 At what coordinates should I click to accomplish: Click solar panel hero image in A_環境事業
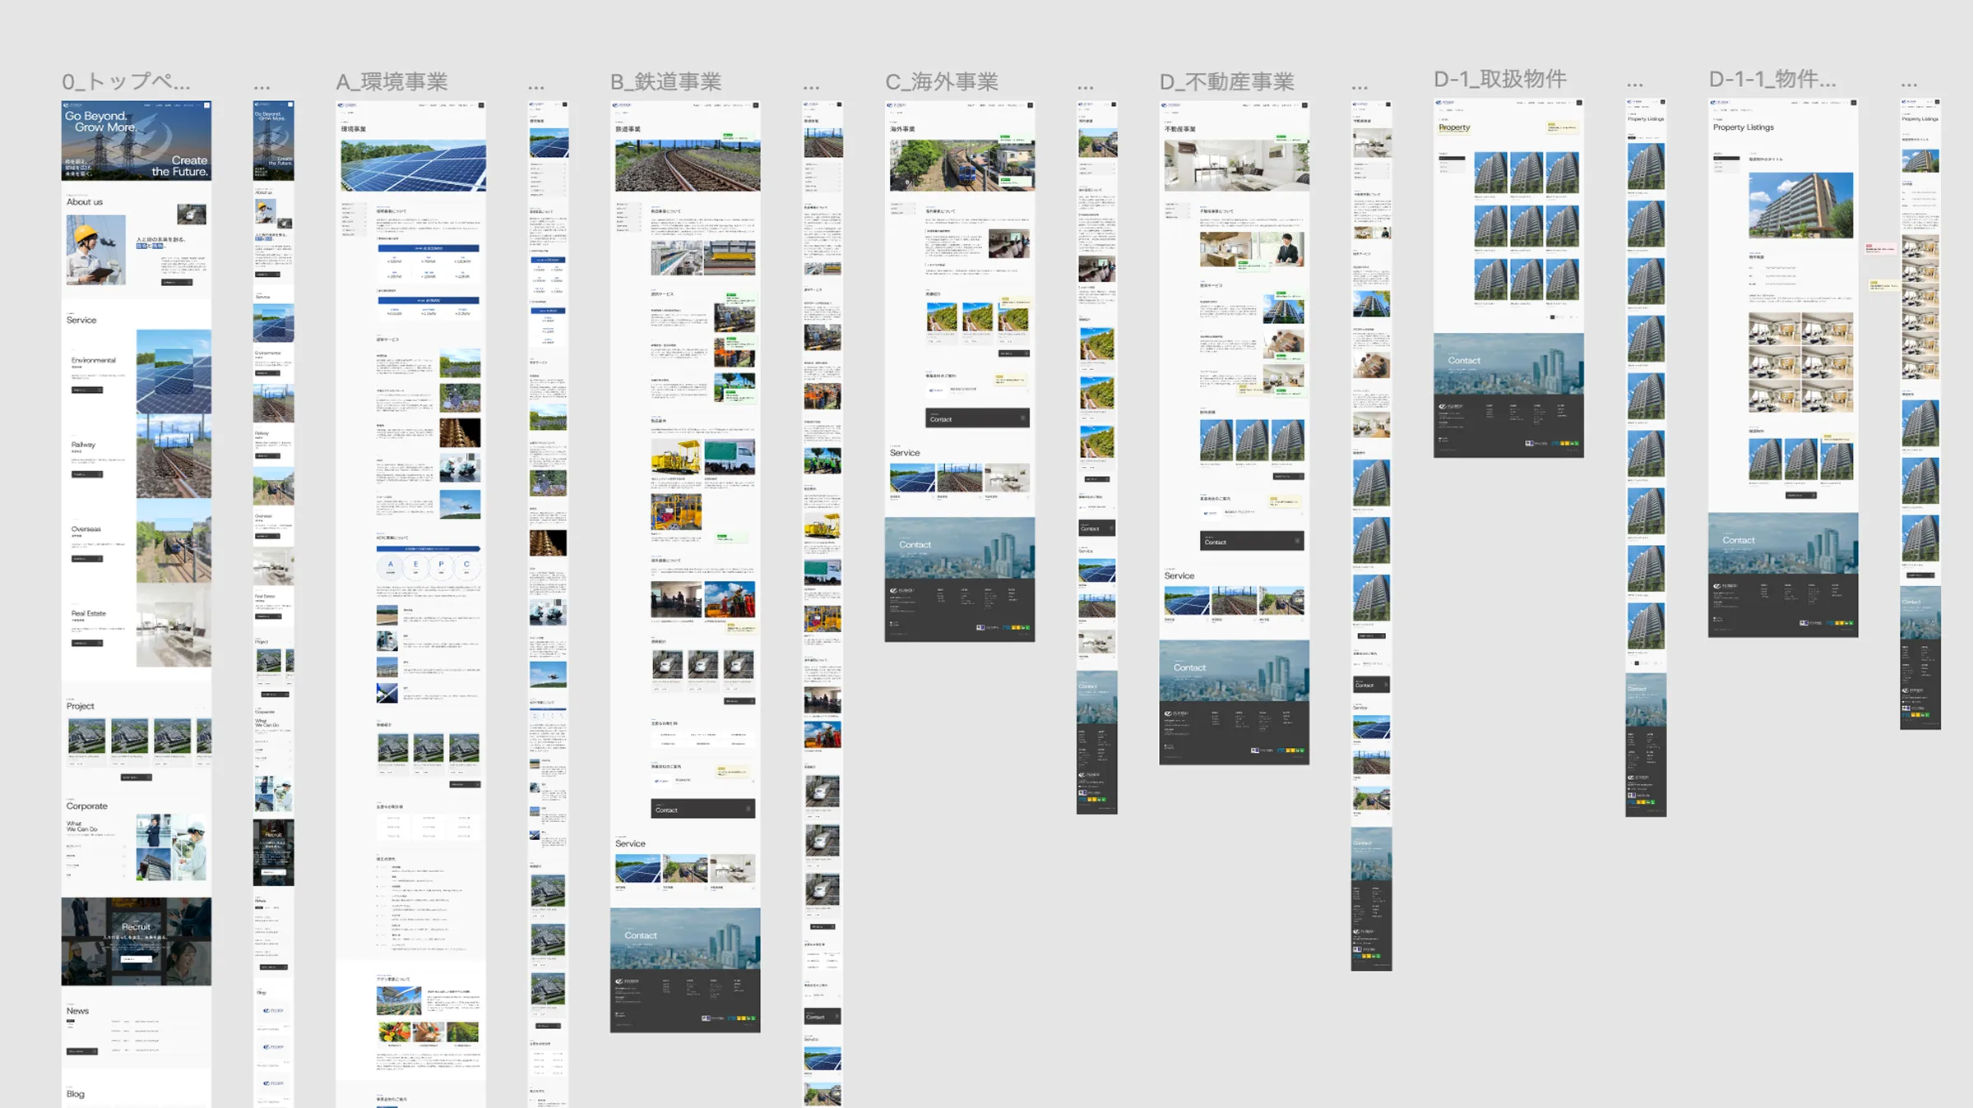[x=413, y=164]
